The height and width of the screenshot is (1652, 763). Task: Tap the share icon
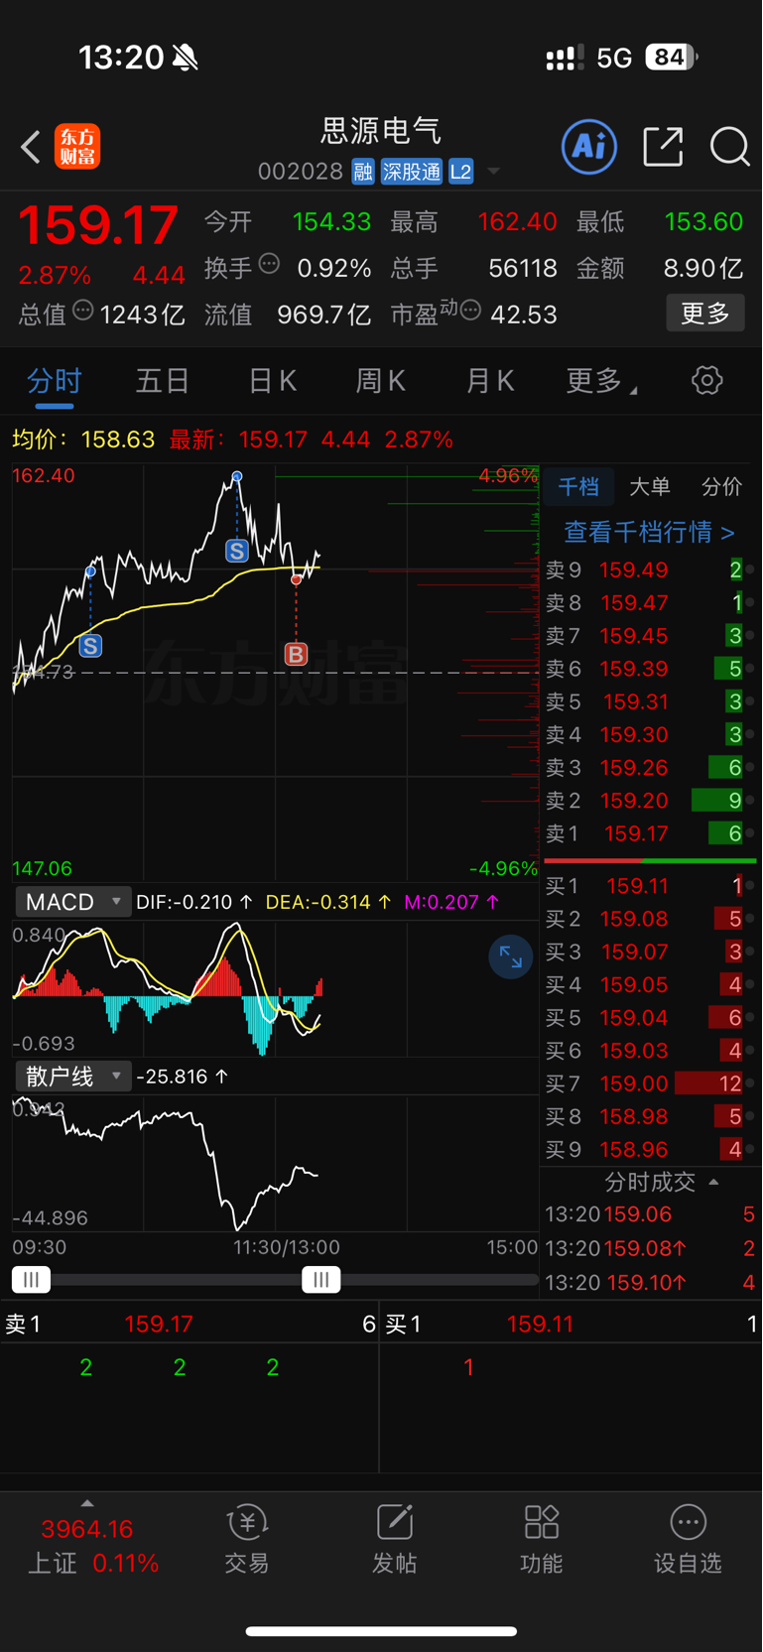click(663, 147)
